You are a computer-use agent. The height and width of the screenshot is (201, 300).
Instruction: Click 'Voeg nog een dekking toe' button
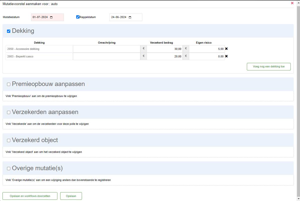269,67
